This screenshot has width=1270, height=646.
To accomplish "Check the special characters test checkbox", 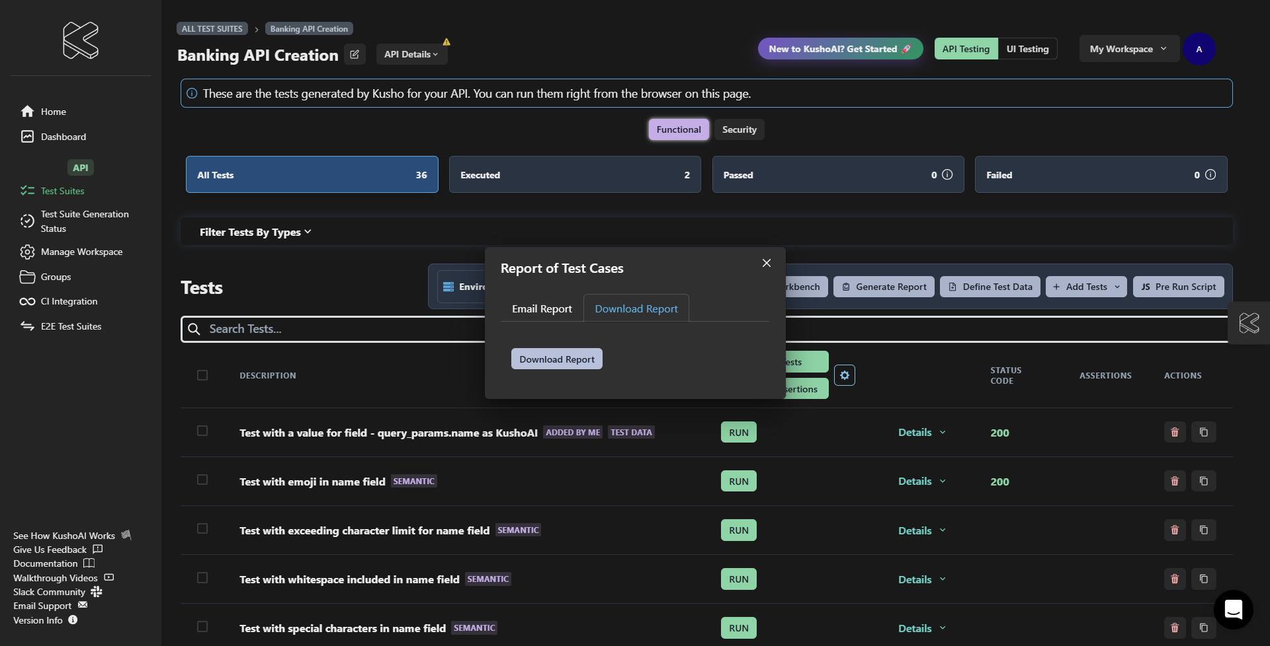I will point(202,626).
